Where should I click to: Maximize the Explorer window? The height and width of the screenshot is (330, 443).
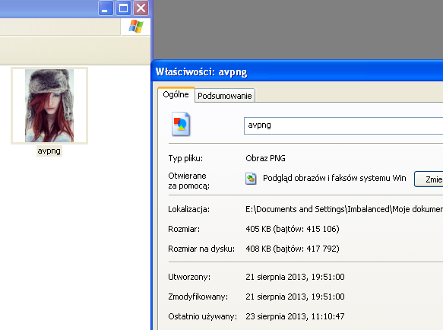tap(123, 8)
